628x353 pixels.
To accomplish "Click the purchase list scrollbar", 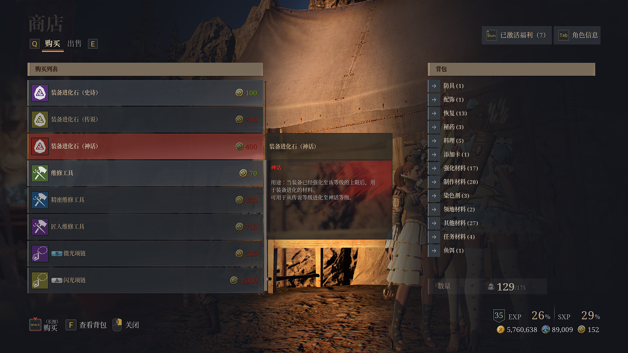I will click(x=266, y=188).
